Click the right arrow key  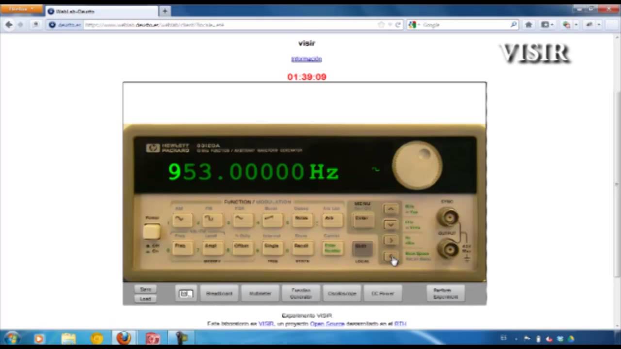pos(390,240)
